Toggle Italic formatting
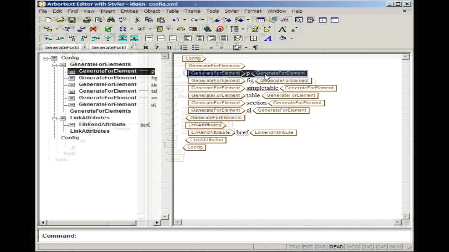 coord(157,47)
